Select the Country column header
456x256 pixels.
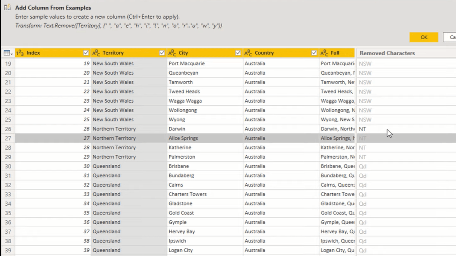[x=281, y=53]
